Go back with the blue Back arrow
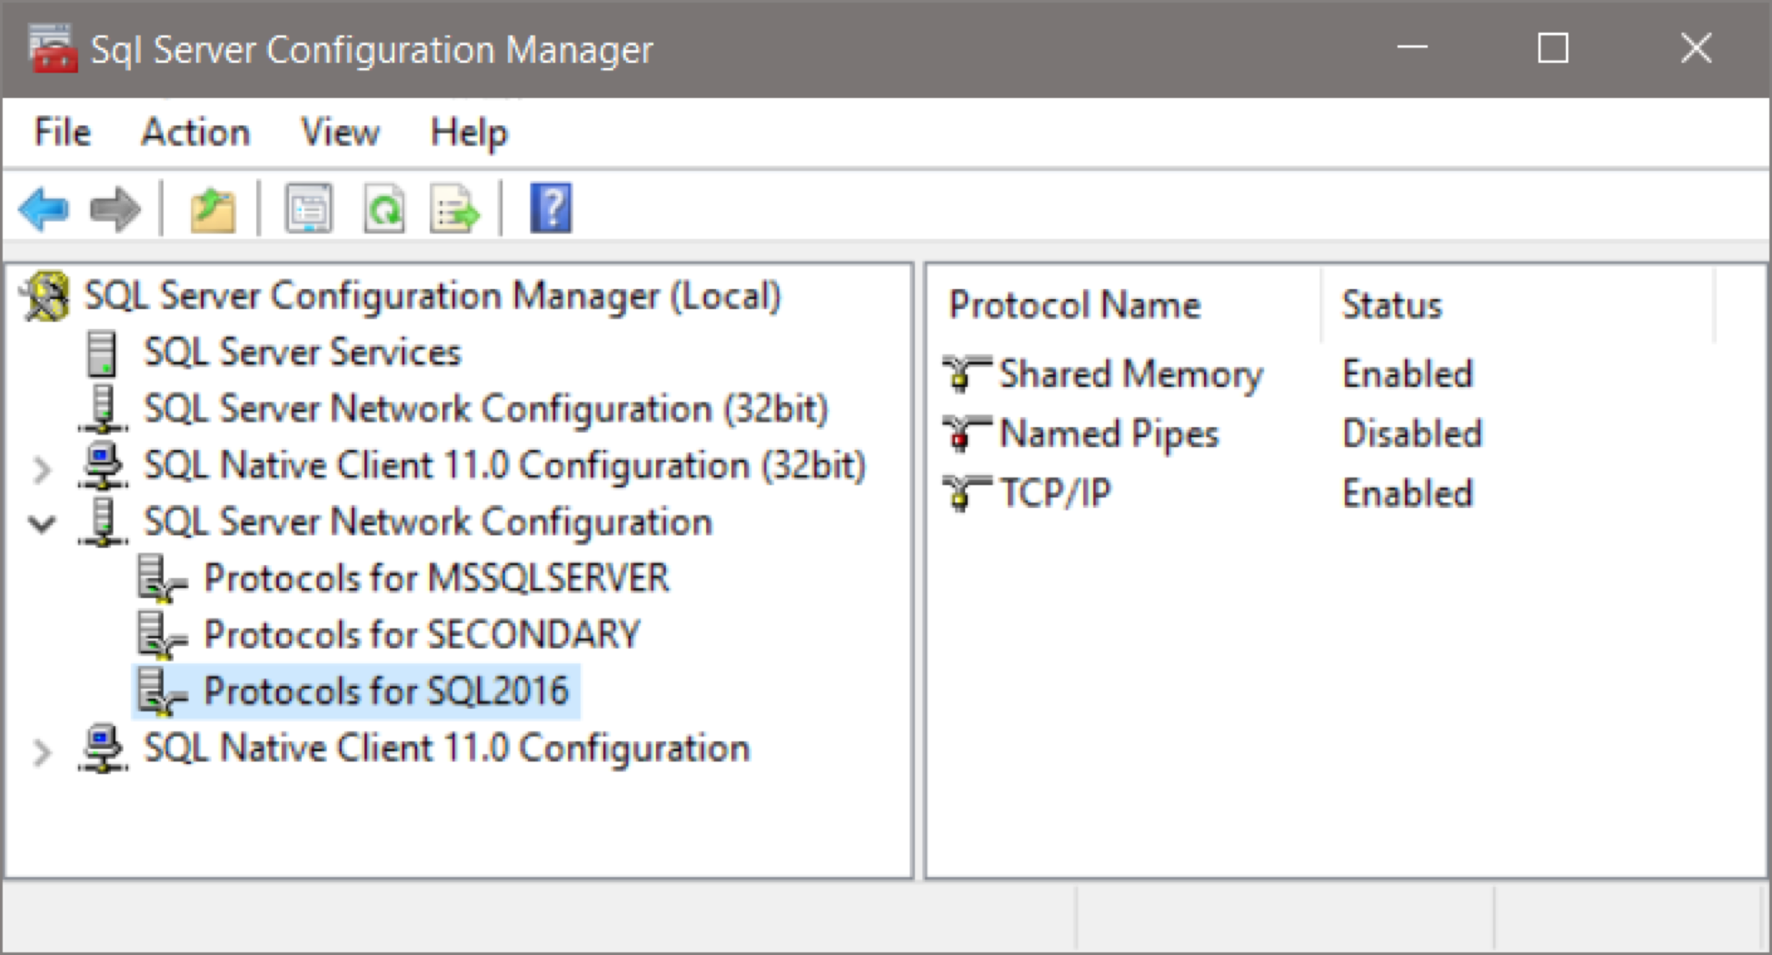1772x955 pixels. [x=44, y=209]
